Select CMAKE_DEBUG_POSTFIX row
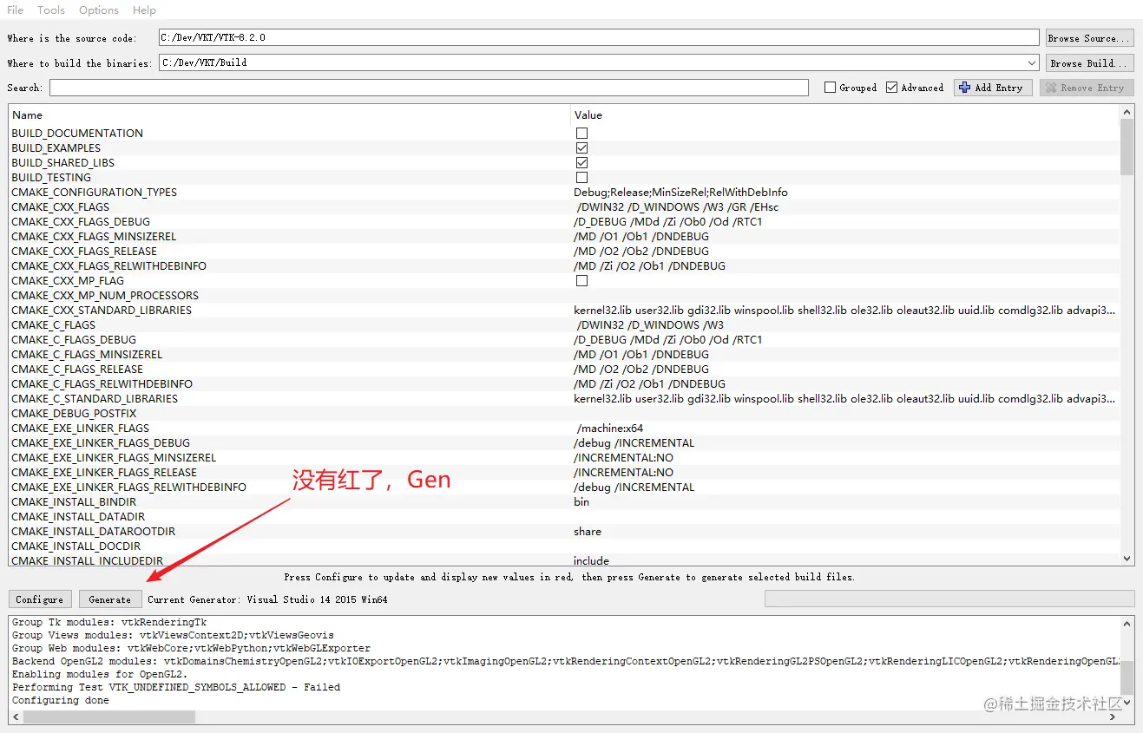Image resolution: width=1143 pixels, height=733 pixels. 74,413
